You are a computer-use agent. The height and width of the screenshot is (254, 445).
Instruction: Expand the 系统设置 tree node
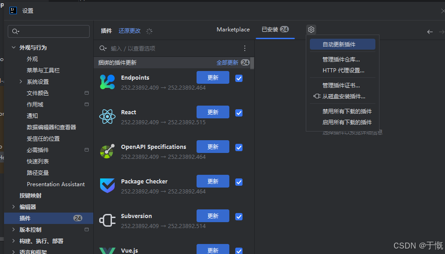21,81
